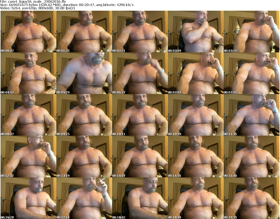This screenshot has width=280, height=219.
Task: Click the thumbnail at timestamp 00:16:28
Action: tap(28, 198)
